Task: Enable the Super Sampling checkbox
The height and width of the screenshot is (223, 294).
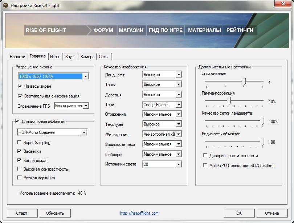Action: (19, 142)
